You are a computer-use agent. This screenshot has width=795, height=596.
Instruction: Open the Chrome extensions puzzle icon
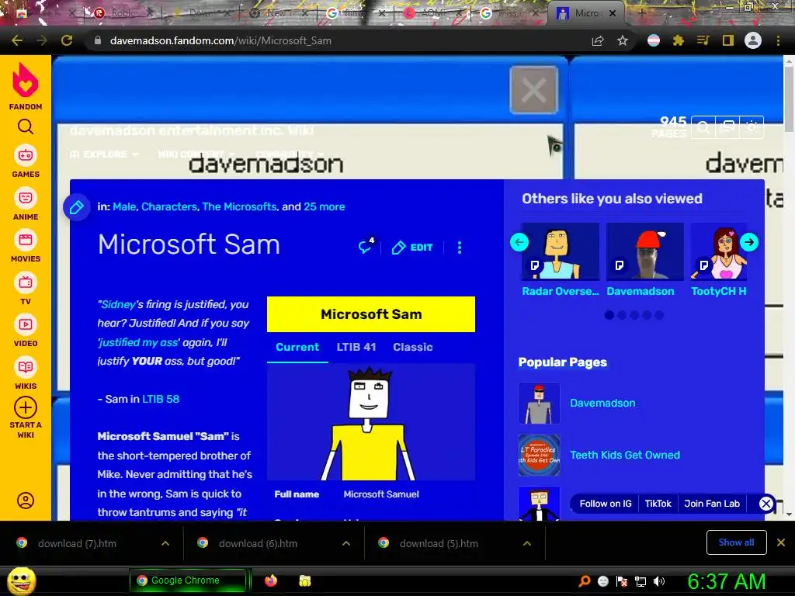pos(679,40)
